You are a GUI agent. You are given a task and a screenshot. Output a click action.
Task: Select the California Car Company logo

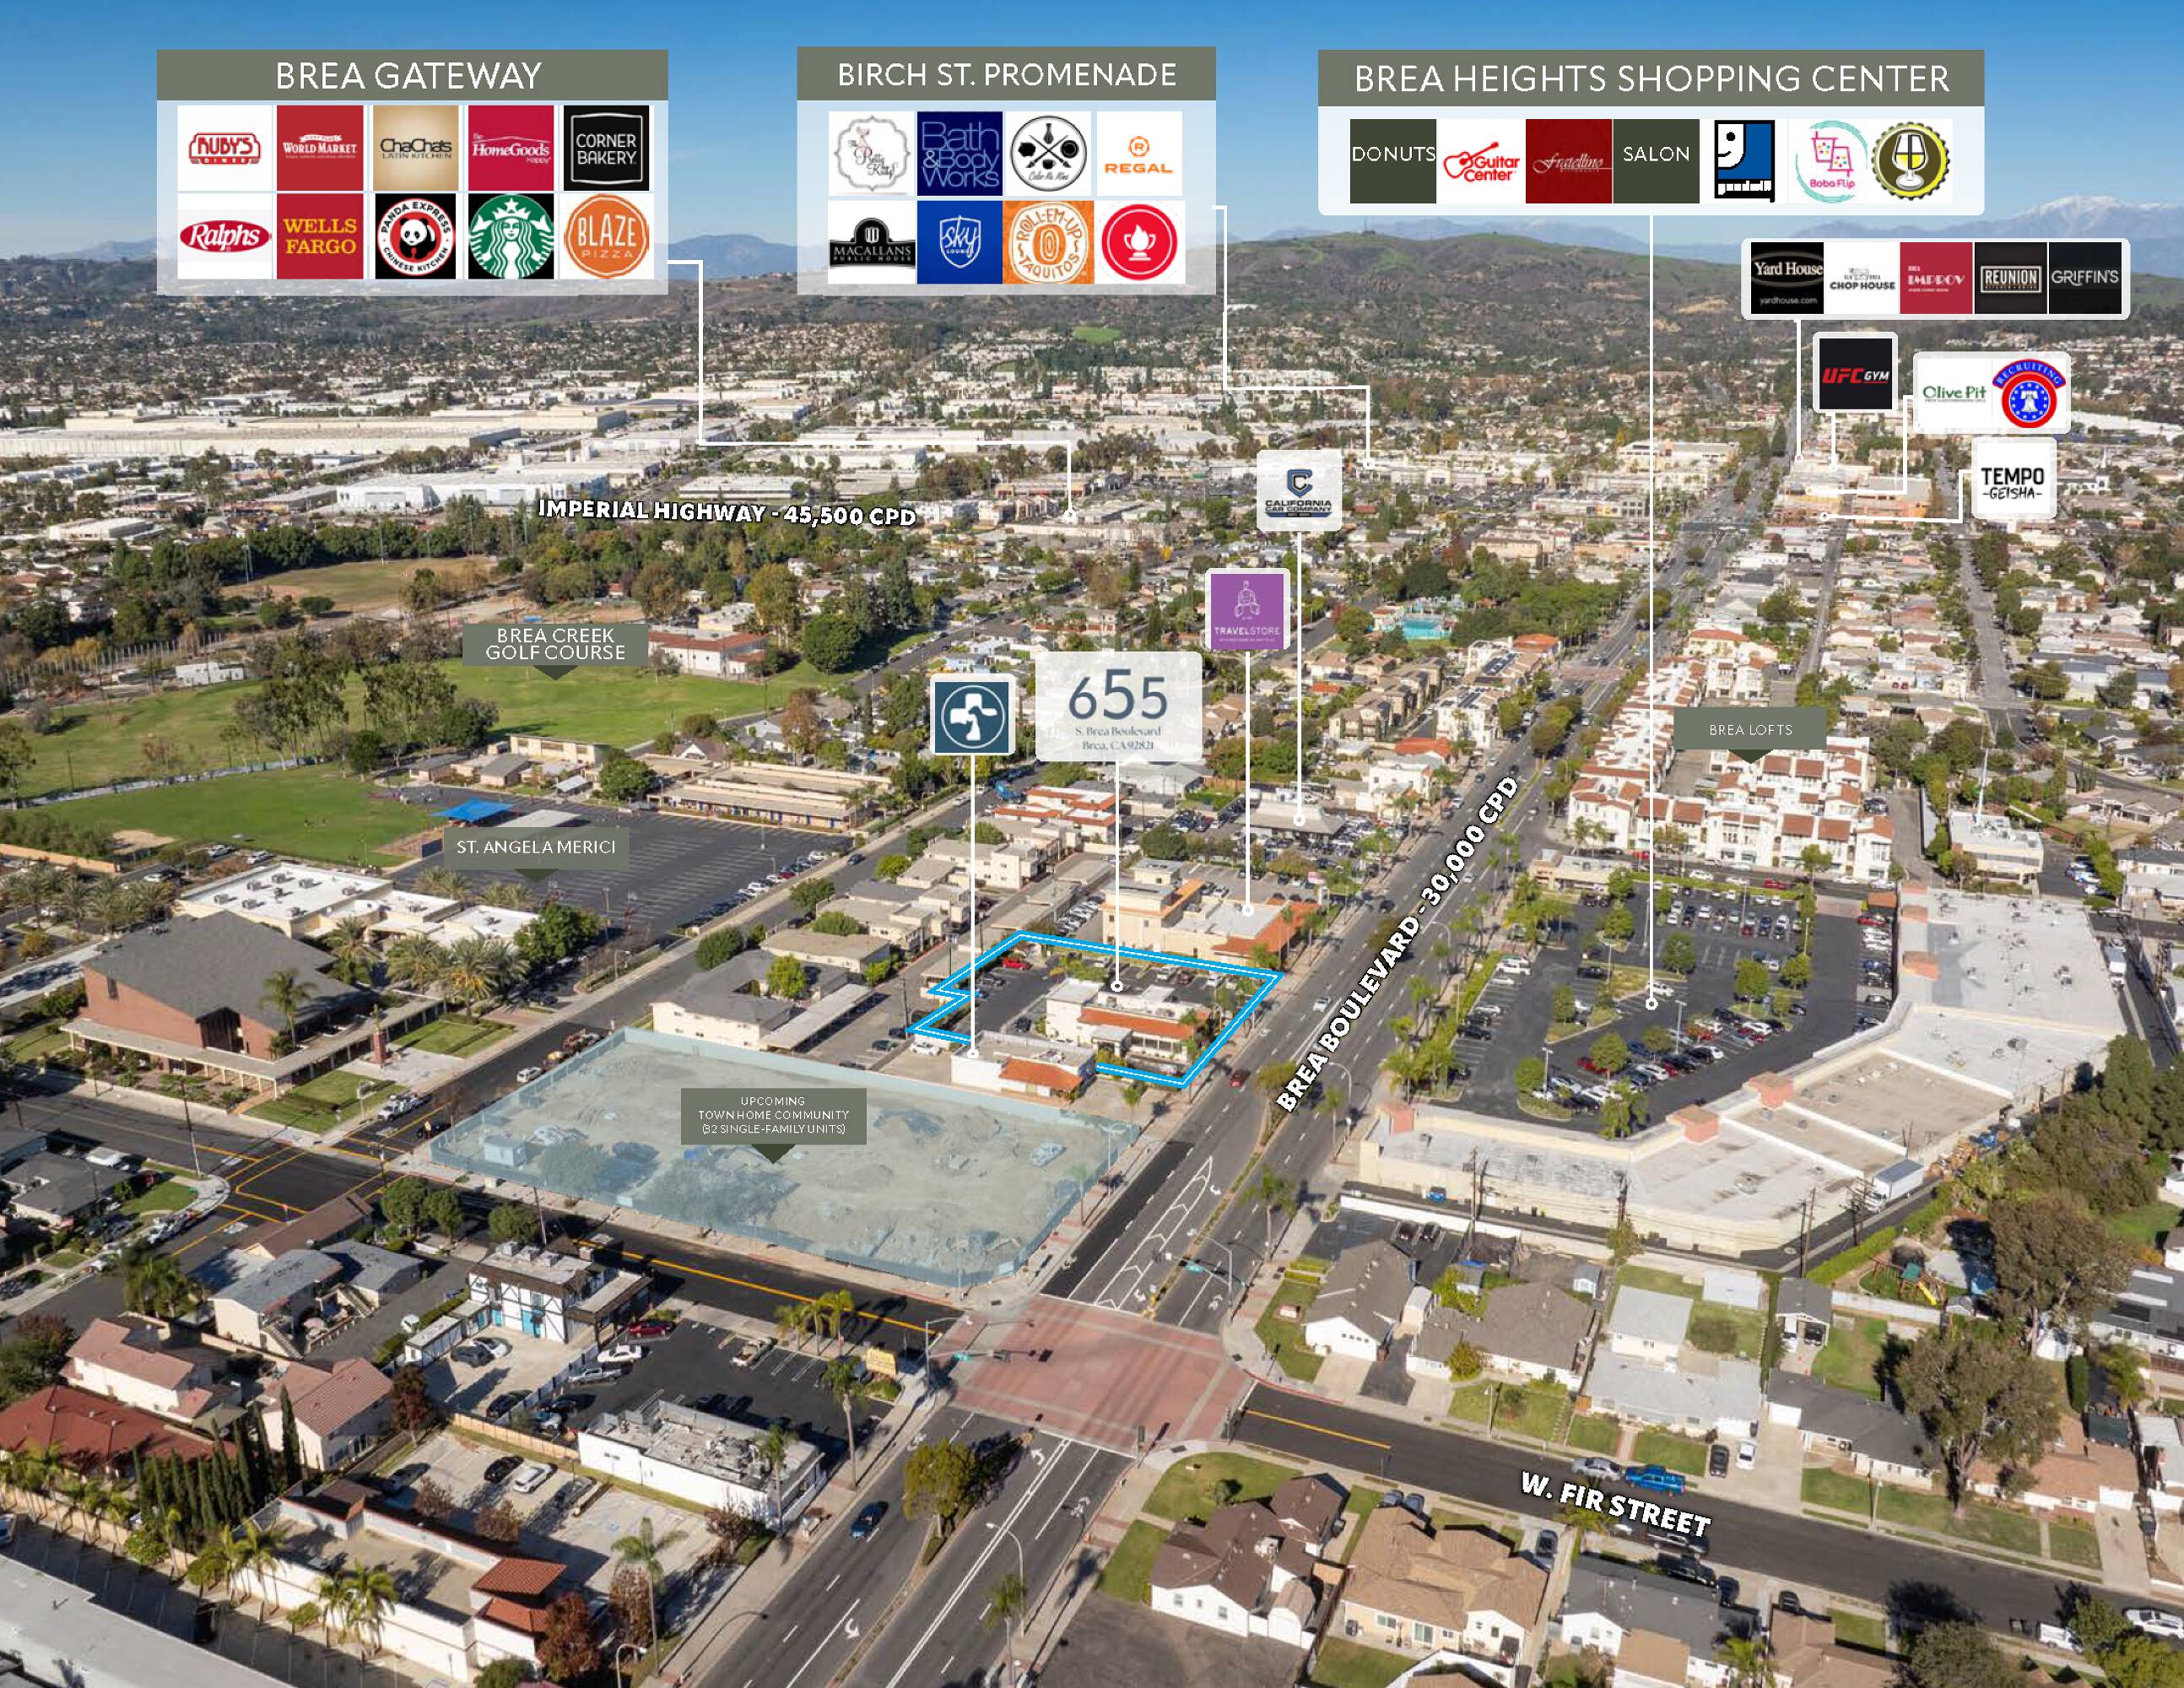[1298, 490]
